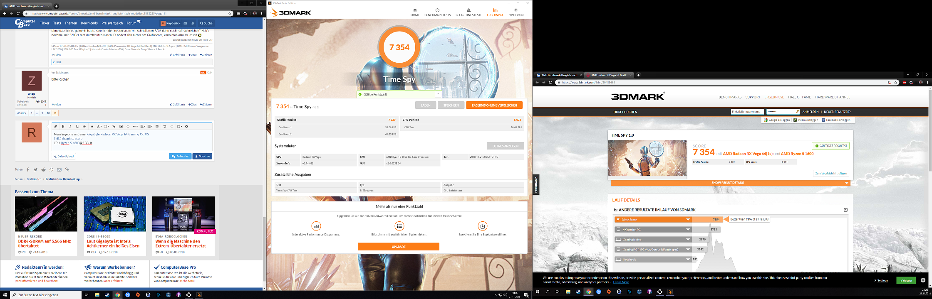This screenshot has width=932, height=299.
Task: Click DETAILS ANZEIGEN under Systemdaten
Action: click(506, 146)
